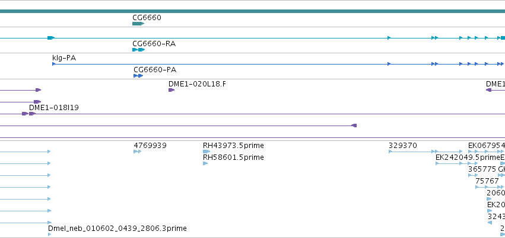Click the DME1-020L18.F label

click(x=197, y=84)
